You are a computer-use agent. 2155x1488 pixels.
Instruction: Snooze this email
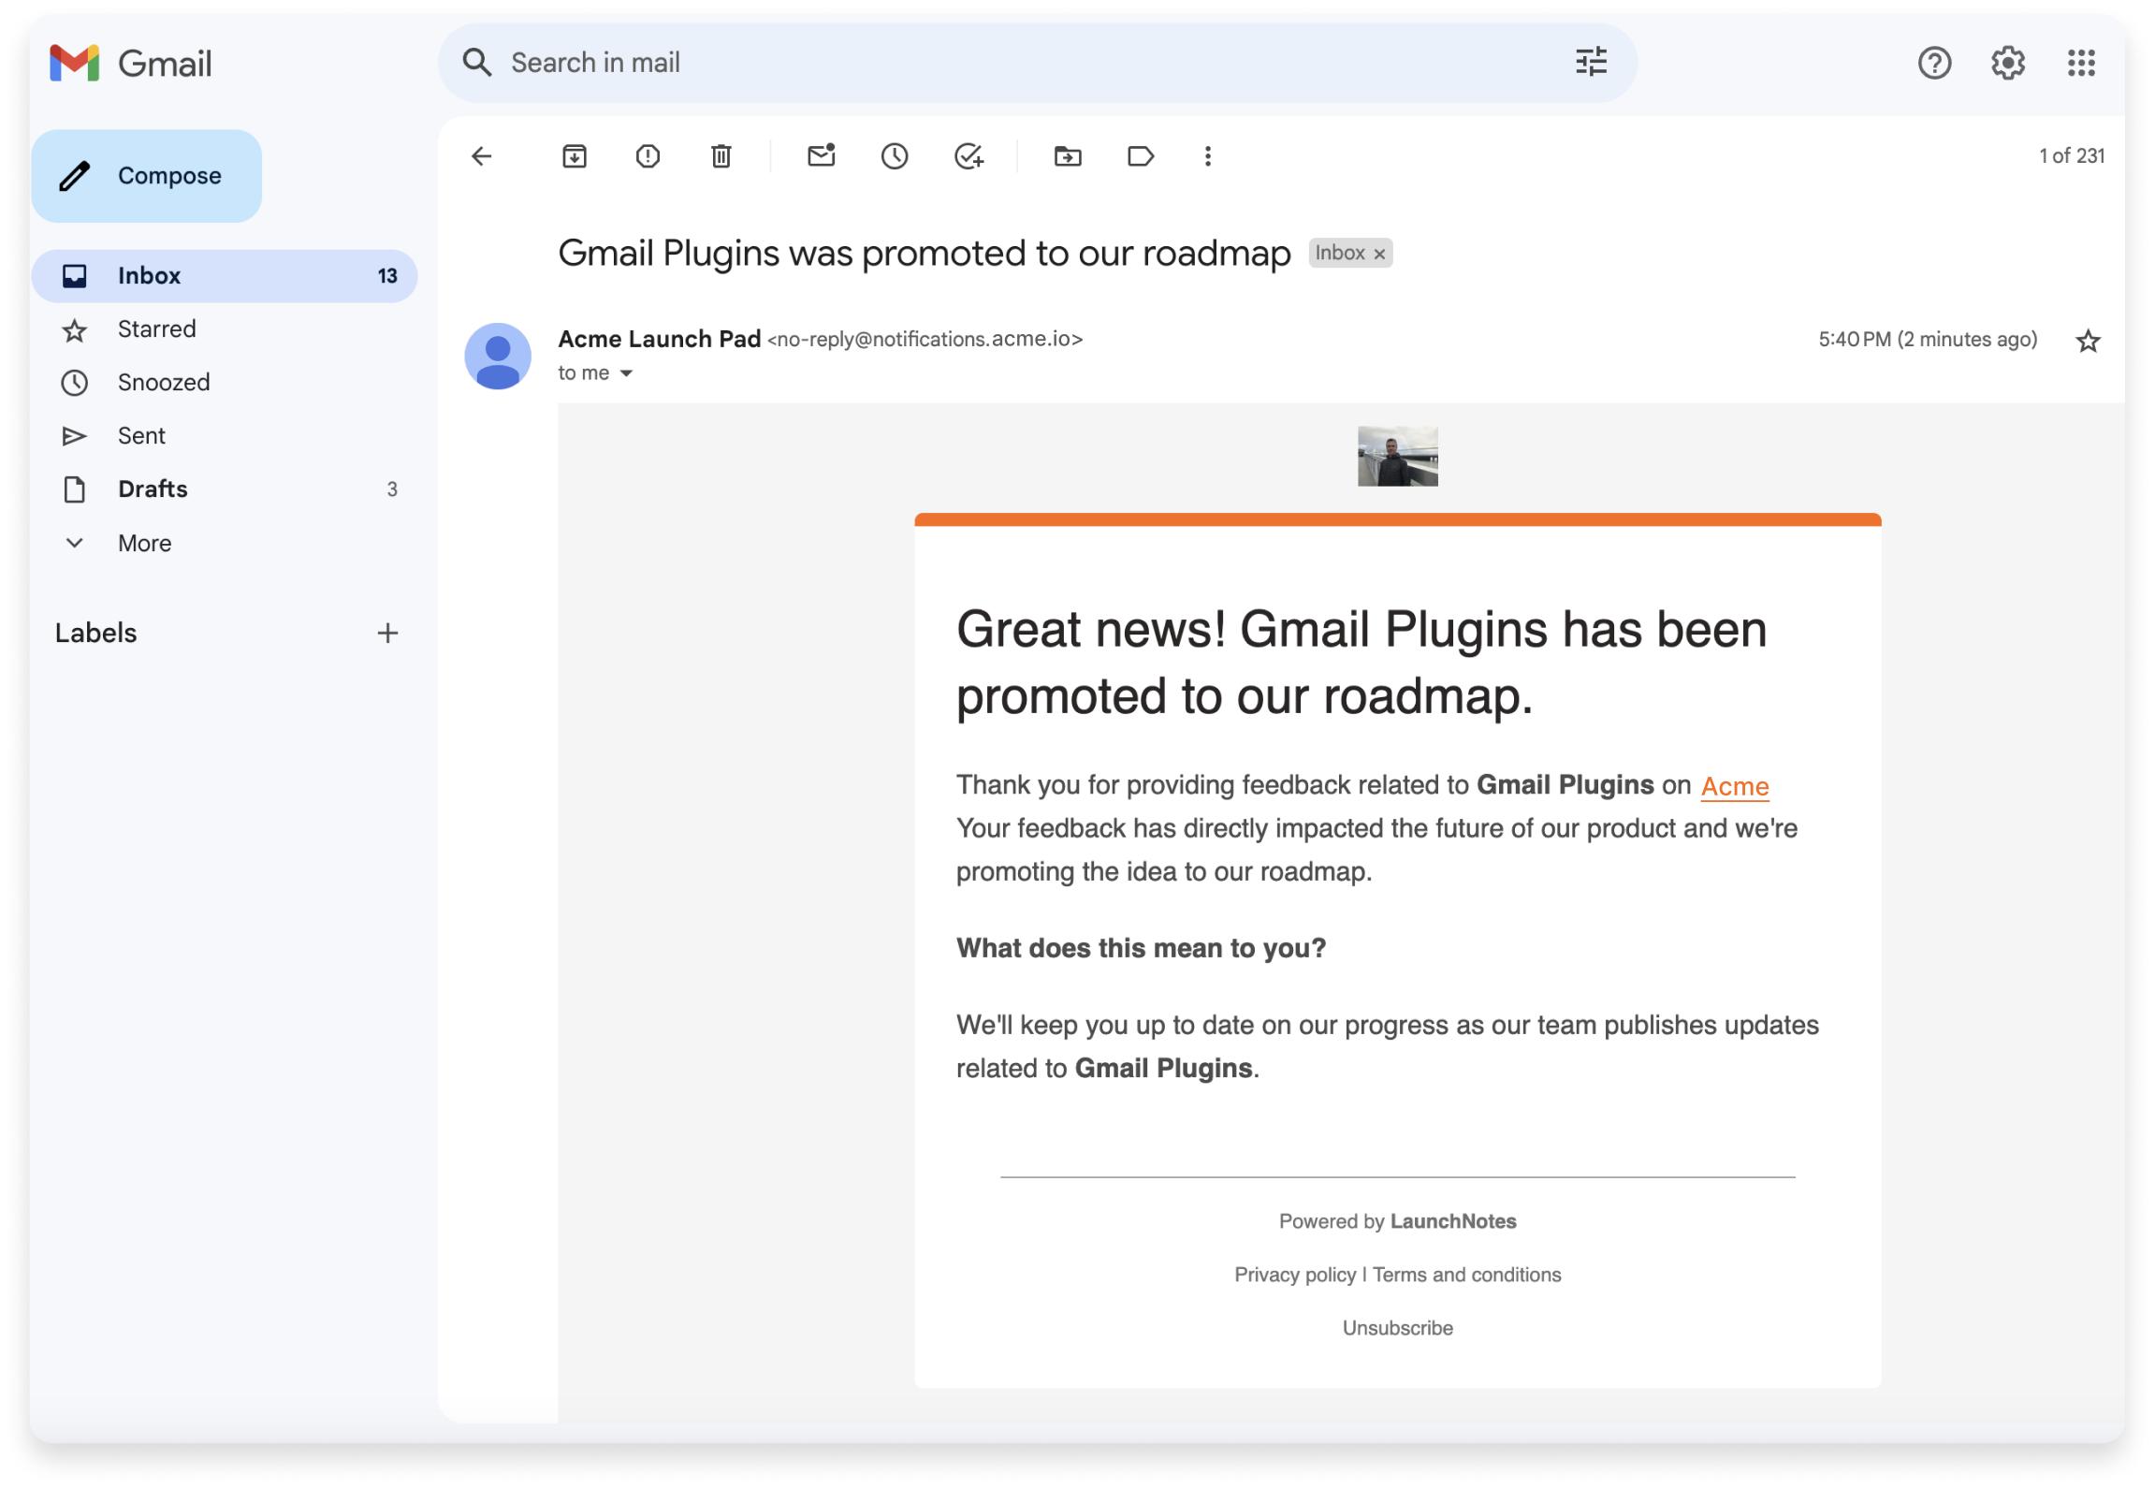[x=895, y=156]
